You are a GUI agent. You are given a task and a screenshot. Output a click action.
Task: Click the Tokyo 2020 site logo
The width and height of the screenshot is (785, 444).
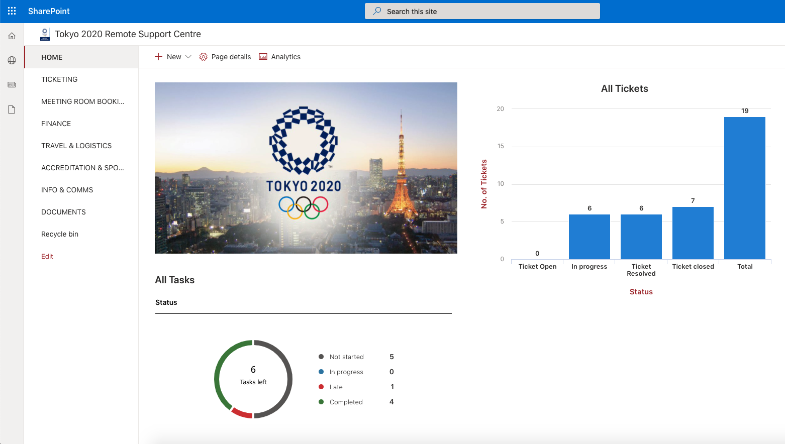tap(45, 34)
